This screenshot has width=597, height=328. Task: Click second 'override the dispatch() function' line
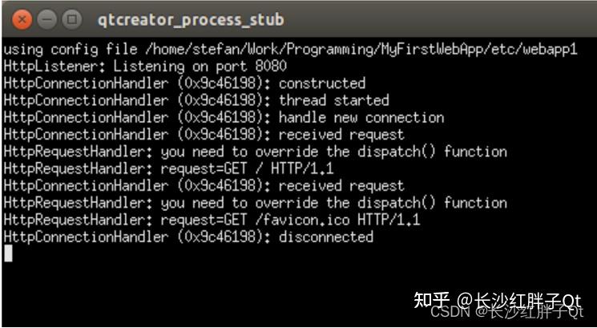click(256, 203)
